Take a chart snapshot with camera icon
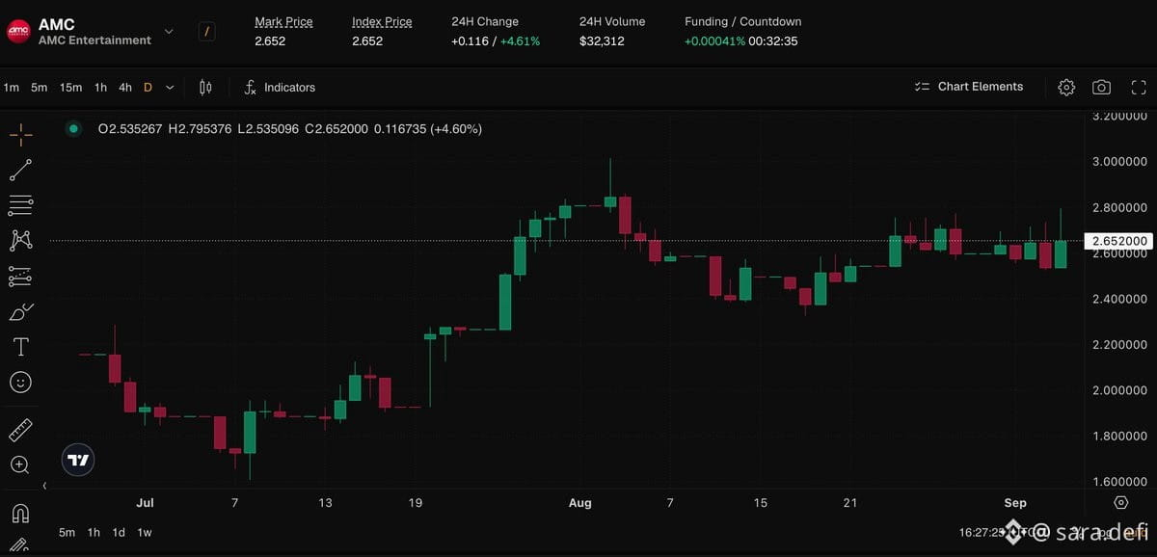1157x557 pixels. (1101, 87)
